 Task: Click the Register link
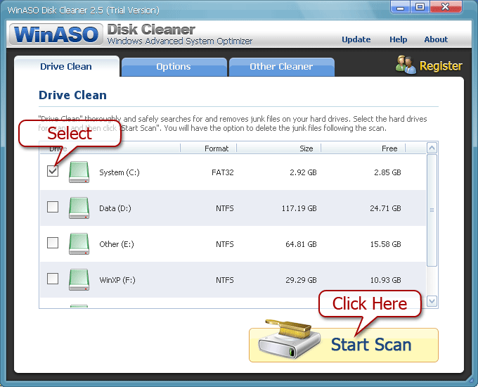[441, 66]
